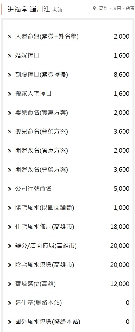Click the location pin icon near 高雄
The image size is (135, 332).
coord(94,8)
